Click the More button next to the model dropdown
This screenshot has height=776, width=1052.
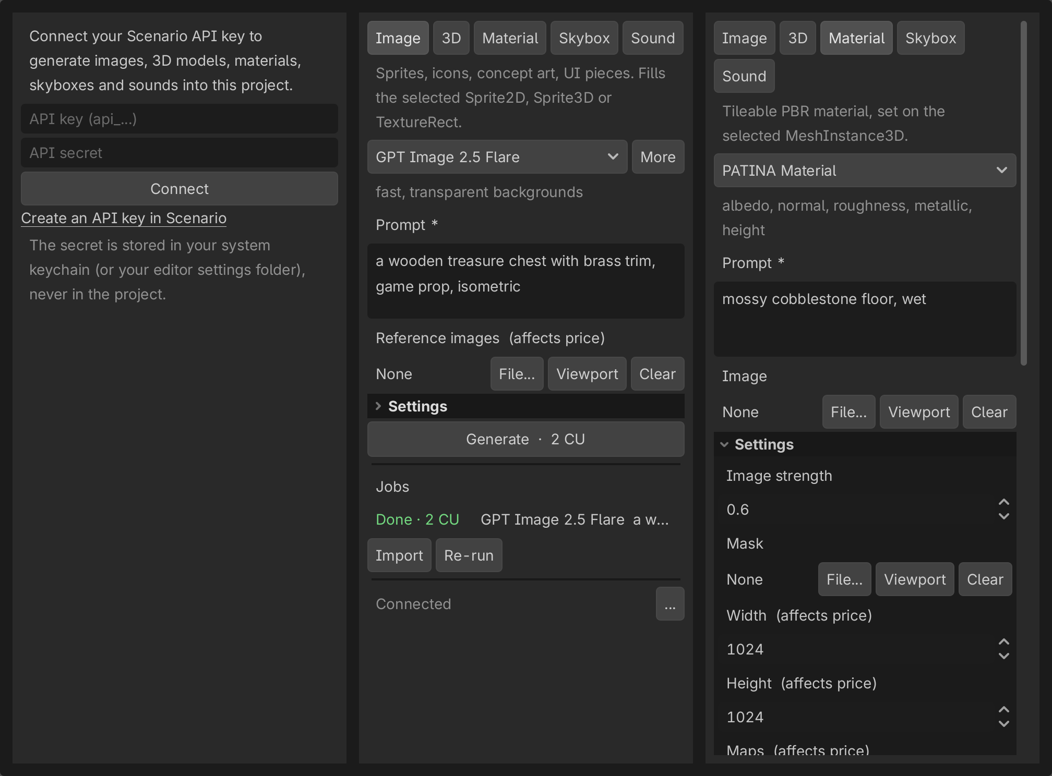point(658,157)
